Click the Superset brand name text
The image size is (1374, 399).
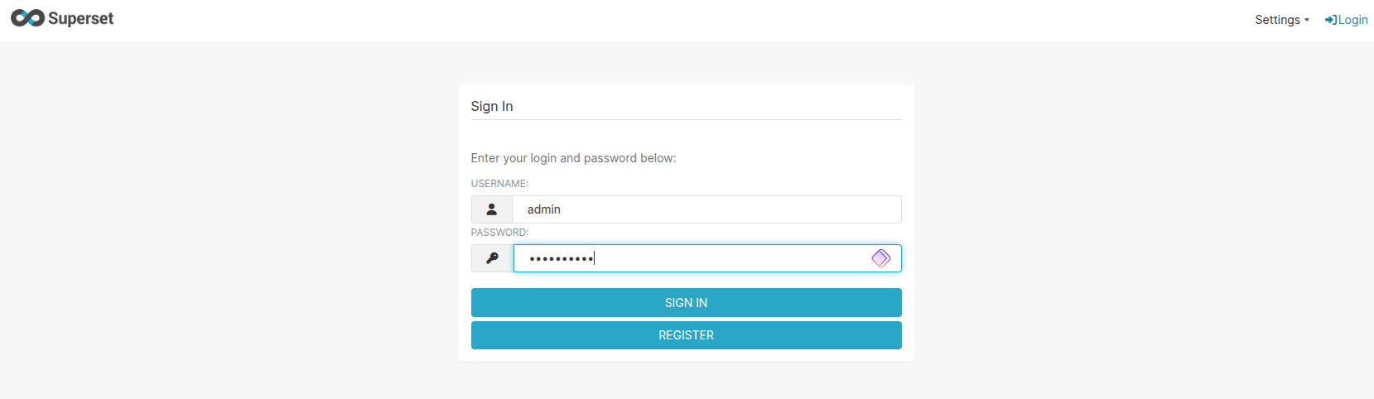[80, 18]
